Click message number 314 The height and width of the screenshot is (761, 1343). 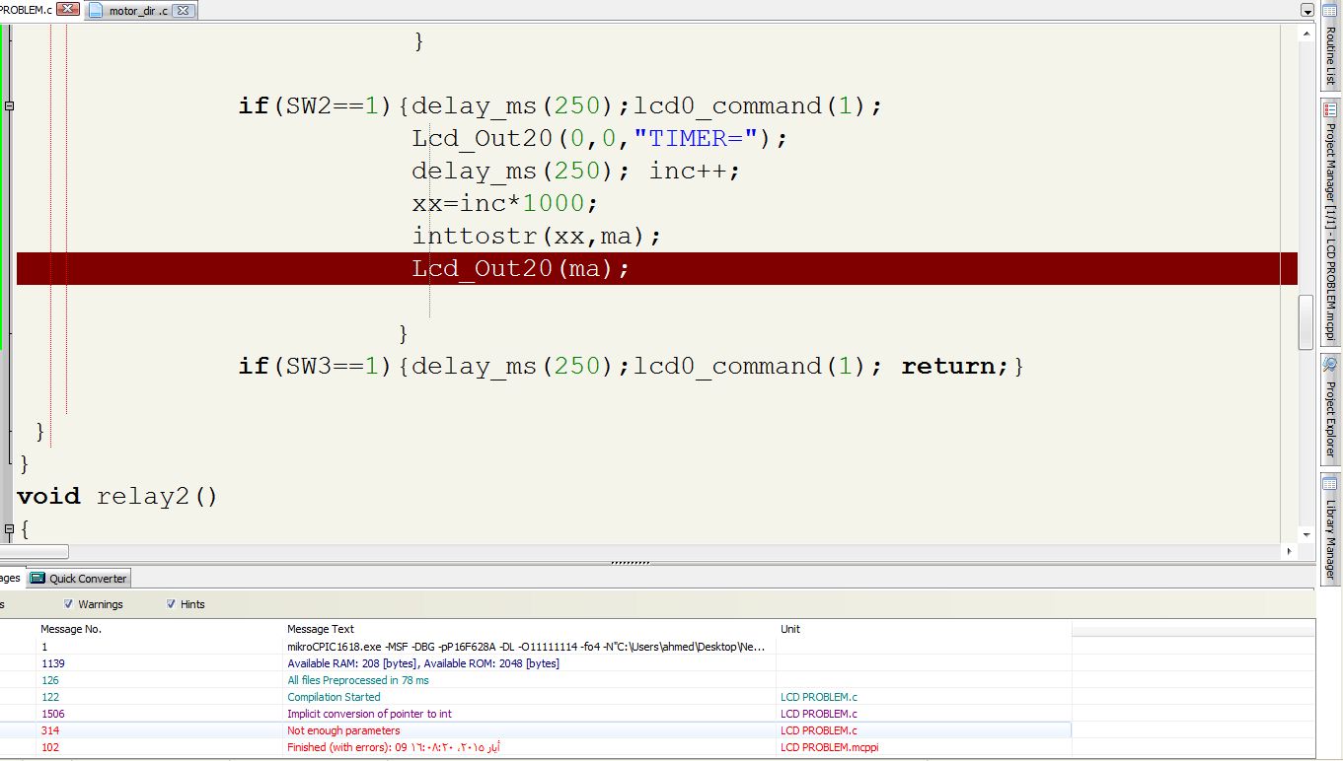[x=49, y=730]
